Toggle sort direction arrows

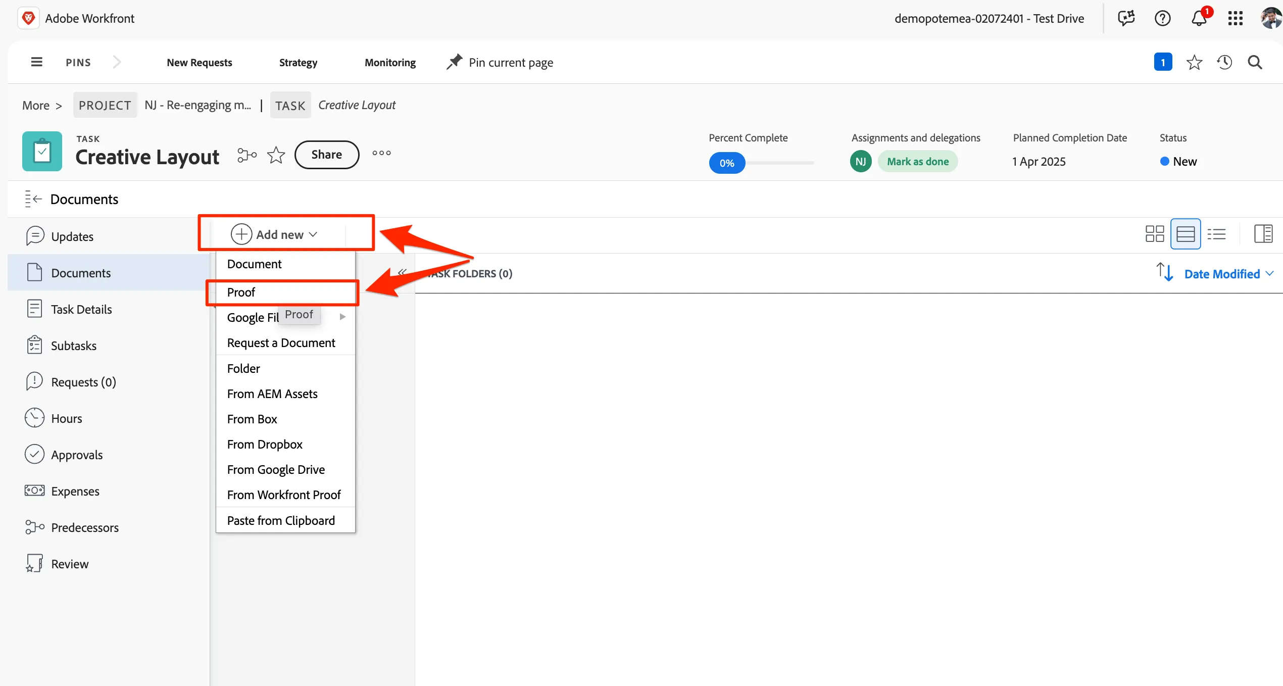(1165, 272)
